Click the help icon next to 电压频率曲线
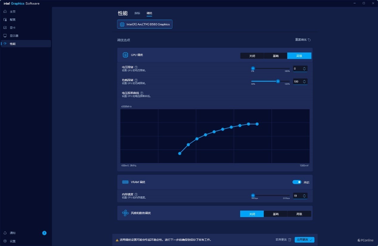This screenshot has width=378, height=246. tap(142, 93)
